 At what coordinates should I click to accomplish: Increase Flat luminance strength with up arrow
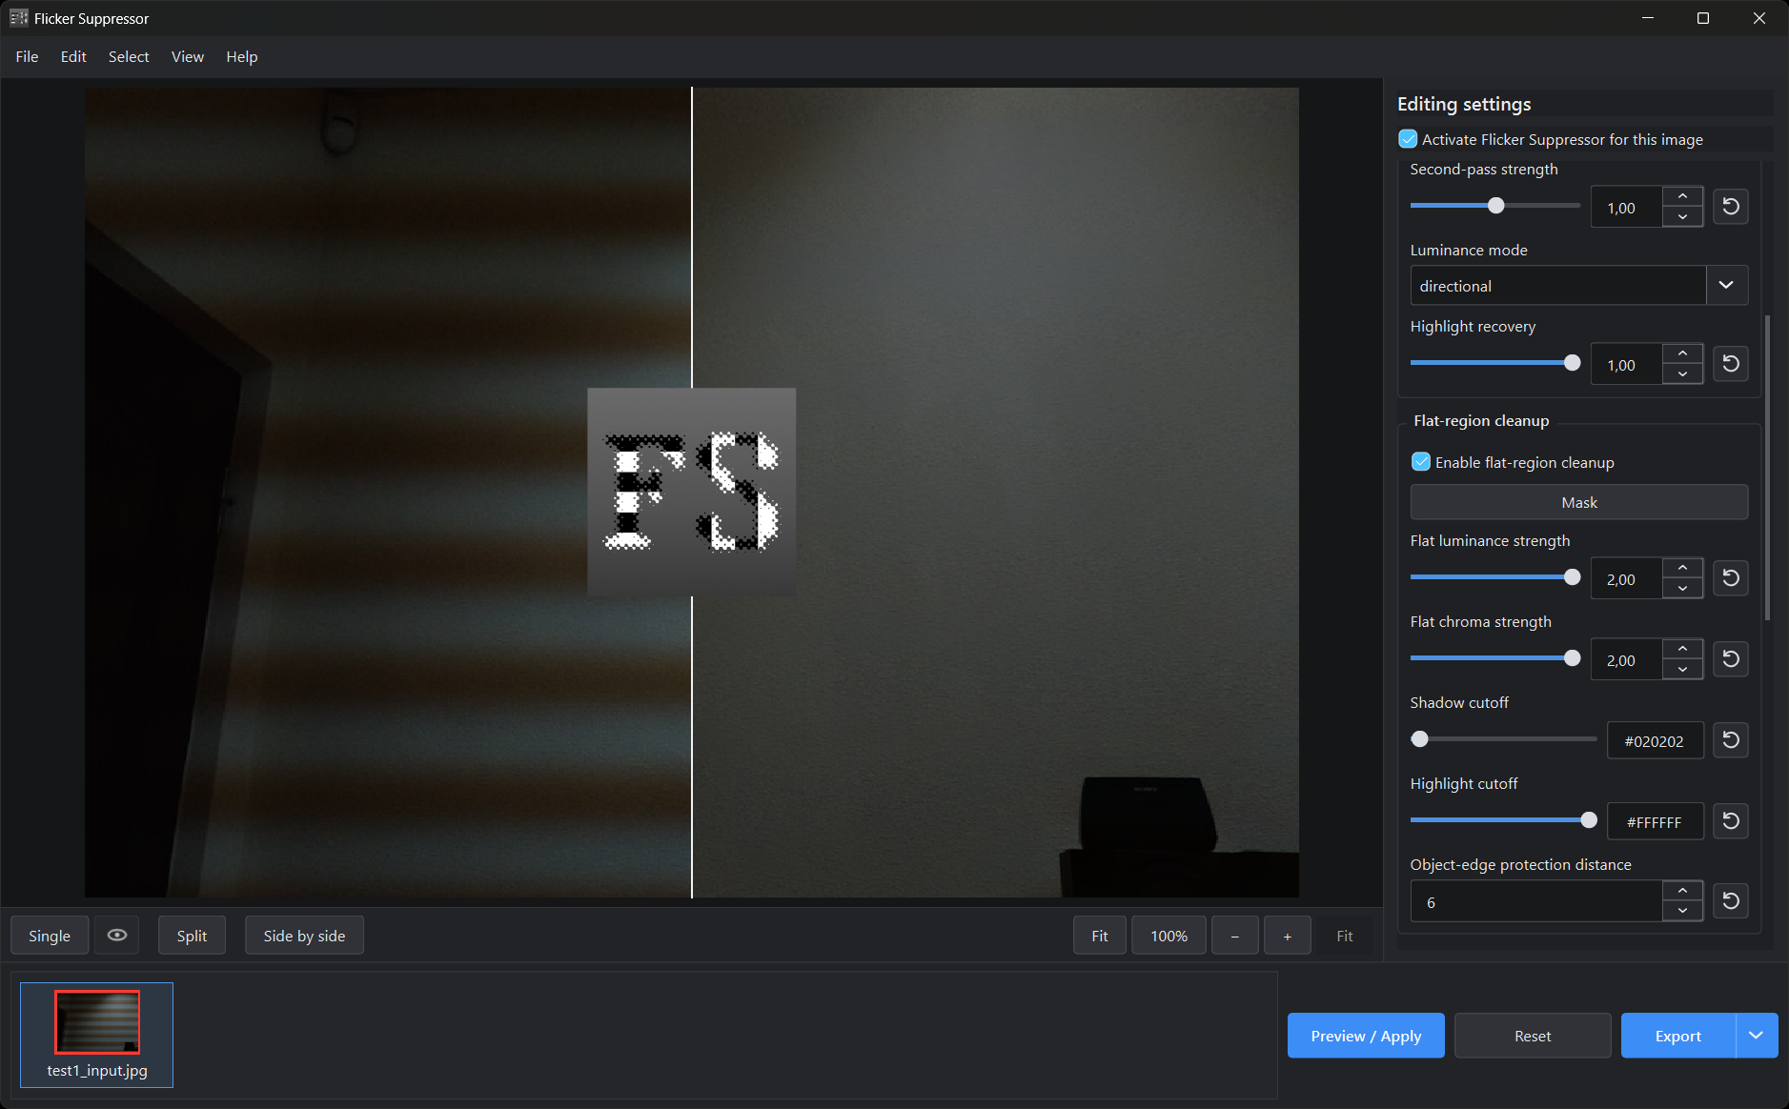pyautogui.click(x=1682, y=569)
